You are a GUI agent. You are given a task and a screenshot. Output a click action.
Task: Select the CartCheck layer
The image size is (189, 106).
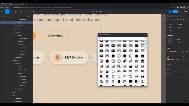click(23, 76)
